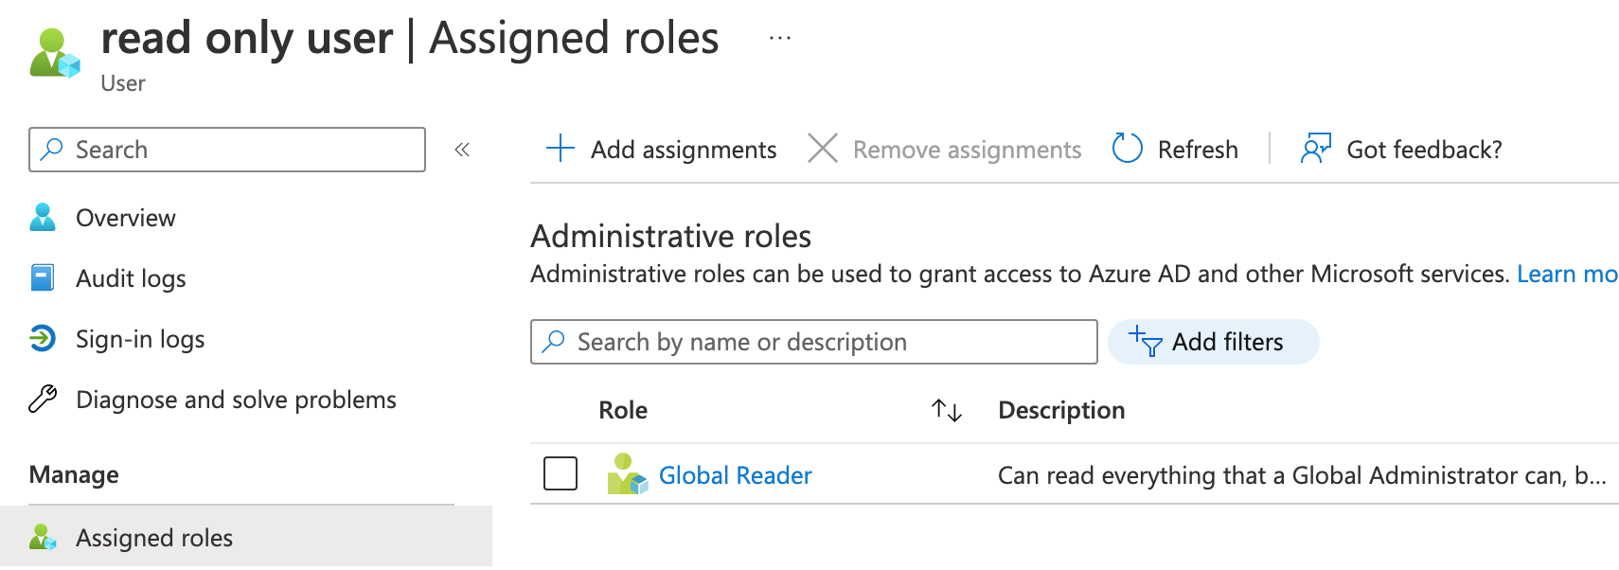Viewport: 1619px width, 570px height.
Task: Click the Overview person icon
Action: point(43,217)
